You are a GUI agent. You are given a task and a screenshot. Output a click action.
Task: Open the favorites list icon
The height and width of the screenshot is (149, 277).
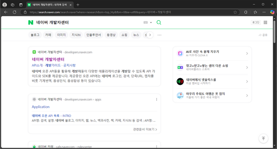(255, 12)
